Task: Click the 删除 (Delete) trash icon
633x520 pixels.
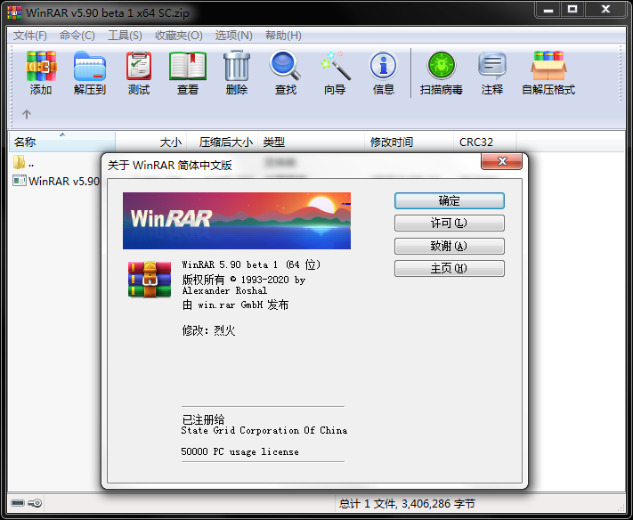Action: click(x=237, y=73)
